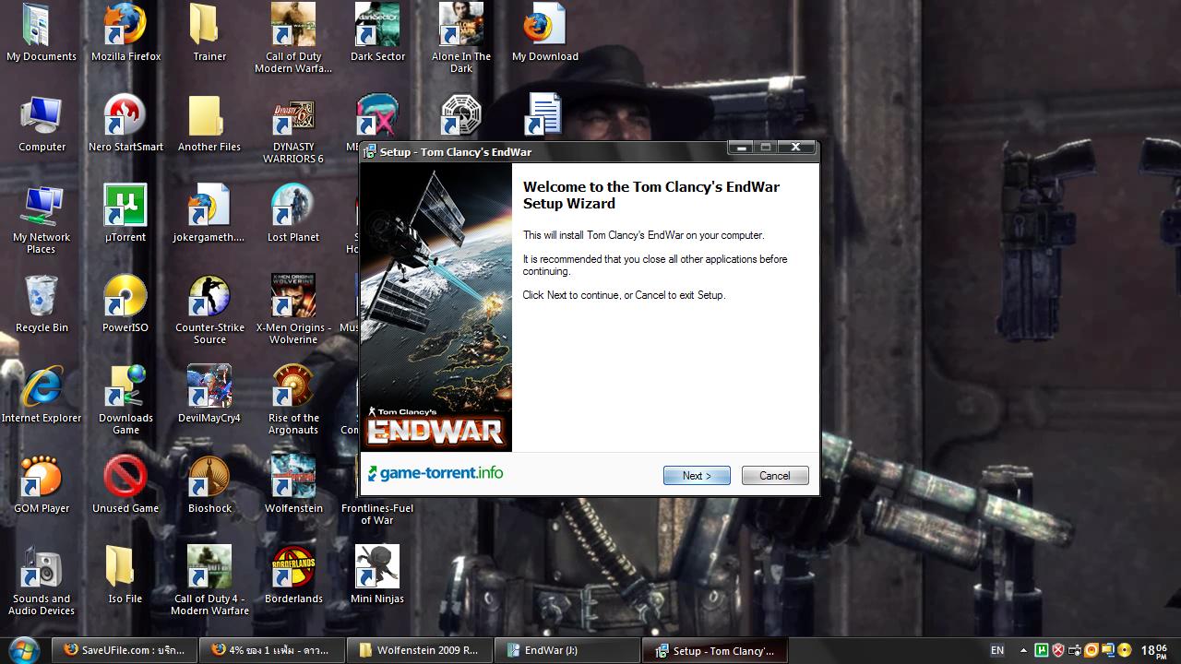The height and width of the screenshot is (664, 1181).
Task: Select the jokergameth desktop shortcut
Action: coord(209,214)
